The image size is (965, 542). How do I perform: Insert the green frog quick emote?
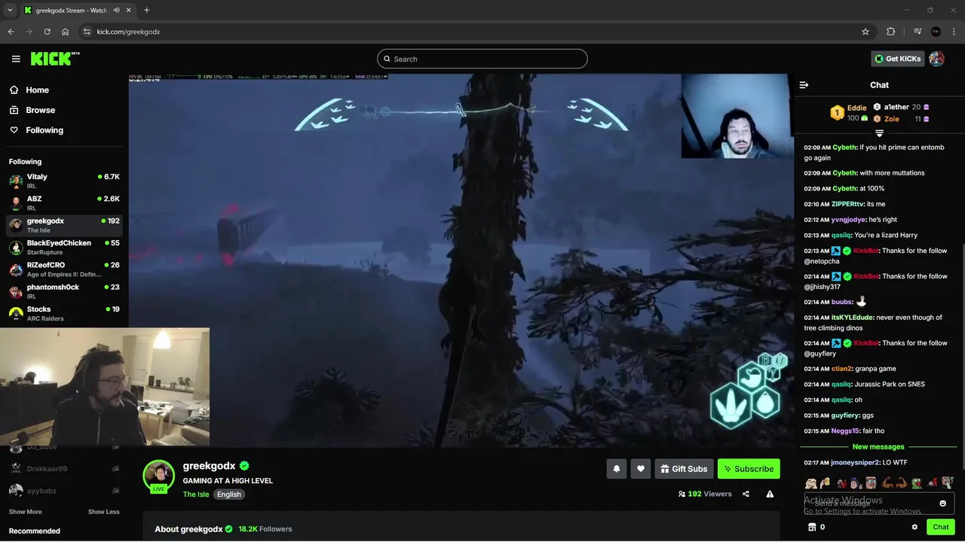pyautogui.click(x=917, y=483)
